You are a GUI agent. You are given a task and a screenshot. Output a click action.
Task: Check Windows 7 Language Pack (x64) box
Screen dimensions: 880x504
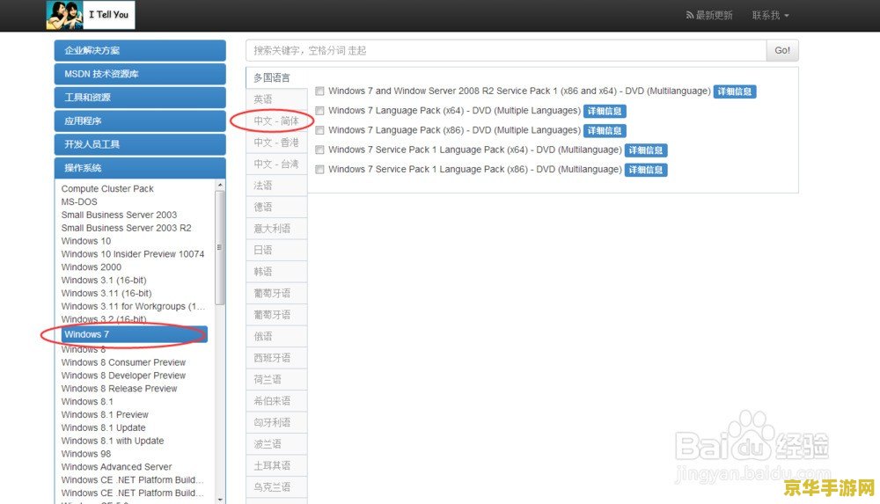320,111
